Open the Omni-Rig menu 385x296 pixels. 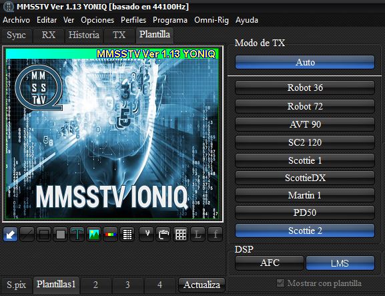(x=212, y=20)
